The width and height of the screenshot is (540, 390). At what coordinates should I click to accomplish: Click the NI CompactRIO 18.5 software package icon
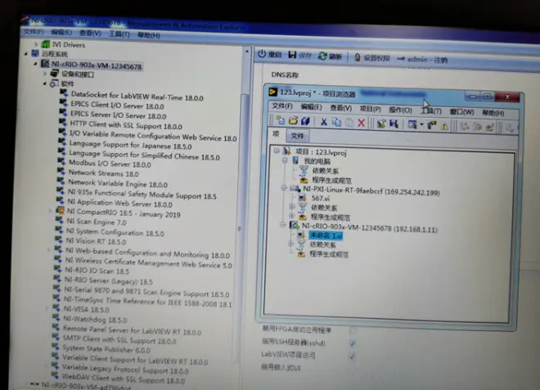pos(61,210)
